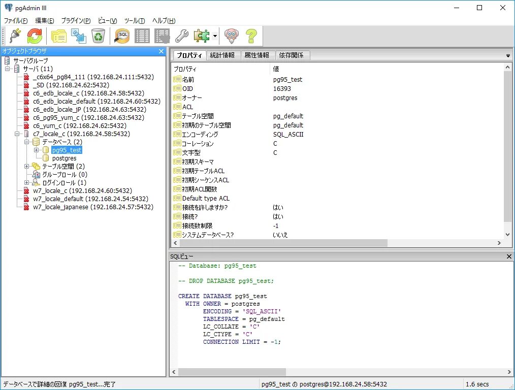This screenshot has height=390, width=515.
Task: Open the plugin dropdown arrow in toolbar
Action: (215, 36)
